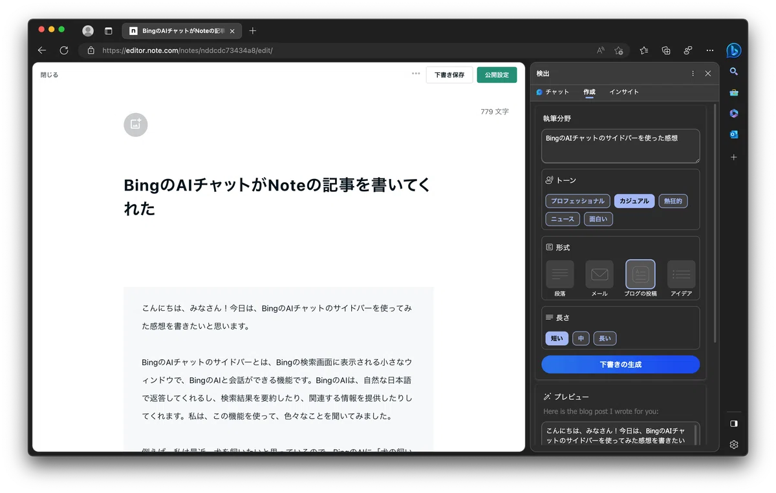The height and width of the screenshot is (493, 776).
Task: Open a new browser tab
Action: 252,30
